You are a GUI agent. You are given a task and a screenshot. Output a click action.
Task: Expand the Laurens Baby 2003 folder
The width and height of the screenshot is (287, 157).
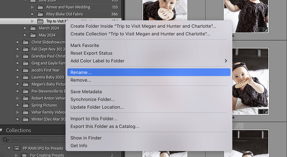pos(18,77)
